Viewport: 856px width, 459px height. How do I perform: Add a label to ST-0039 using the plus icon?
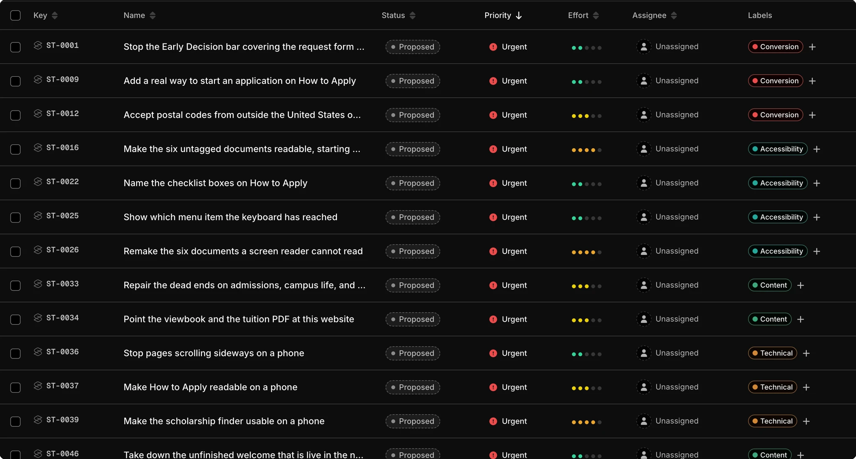(x=806, y=421)
